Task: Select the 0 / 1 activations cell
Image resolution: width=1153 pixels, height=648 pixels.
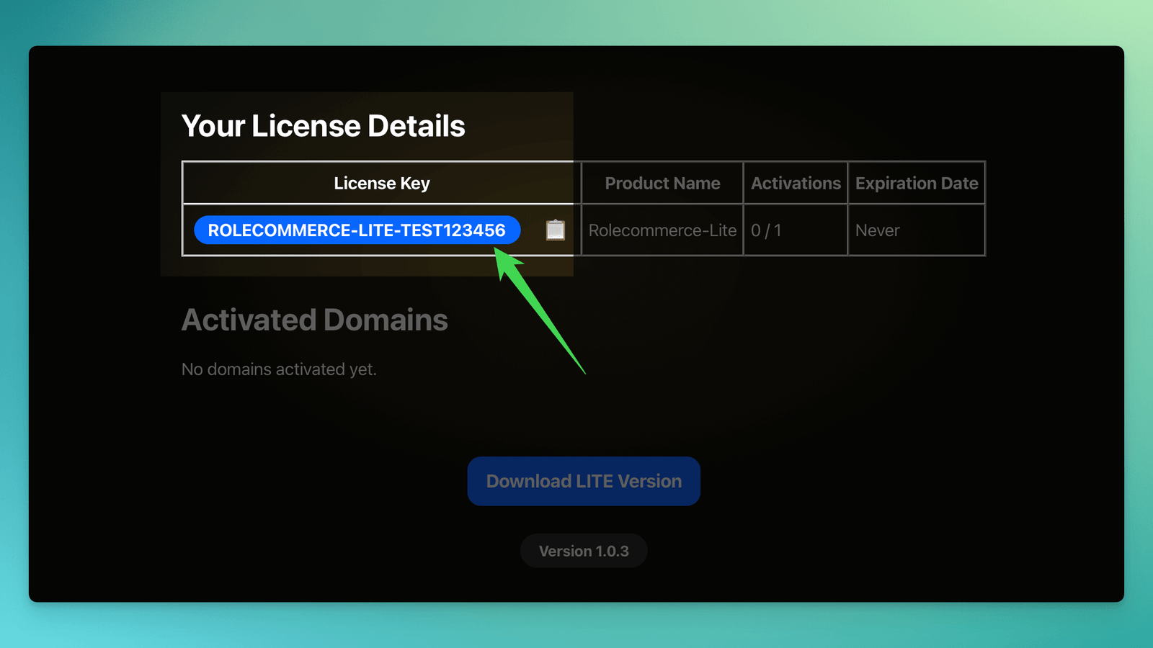Action: coord(796,230)
